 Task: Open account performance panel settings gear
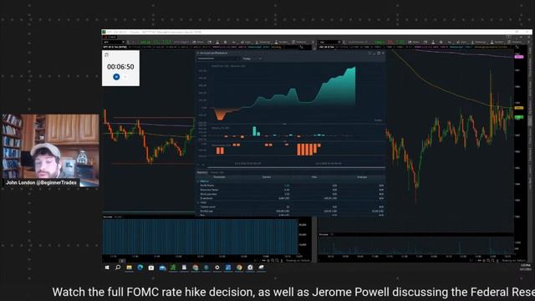click(x=379, y=53)
